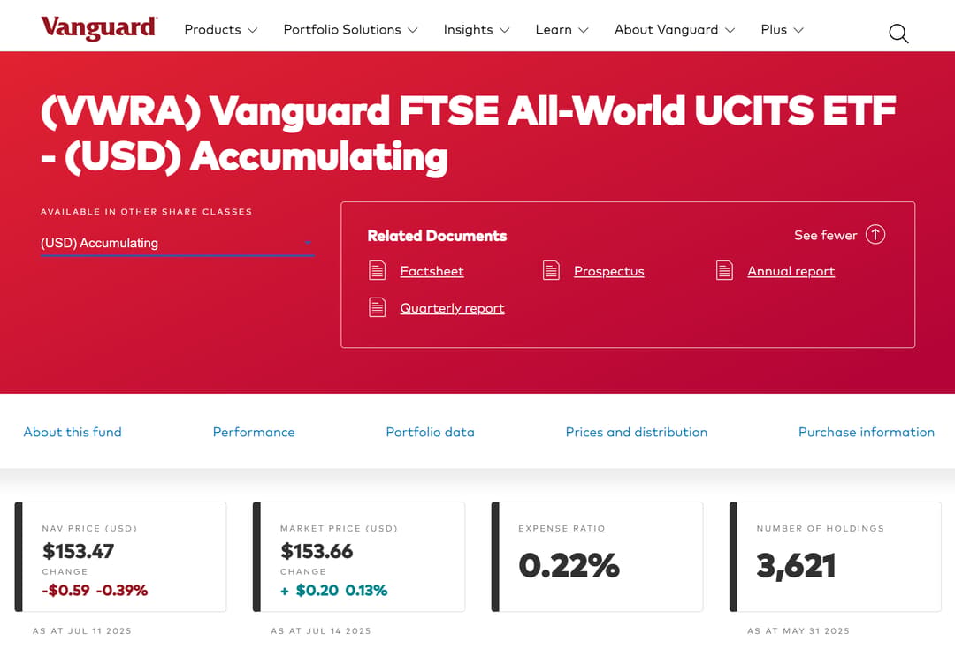
Task: Click the As at May 31 2025 date
Action: [798, 631]
